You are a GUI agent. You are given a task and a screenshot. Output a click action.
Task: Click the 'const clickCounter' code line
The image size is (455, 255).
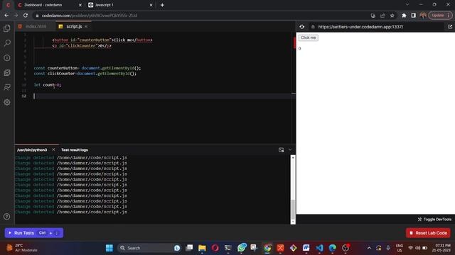tap(85, 74)
